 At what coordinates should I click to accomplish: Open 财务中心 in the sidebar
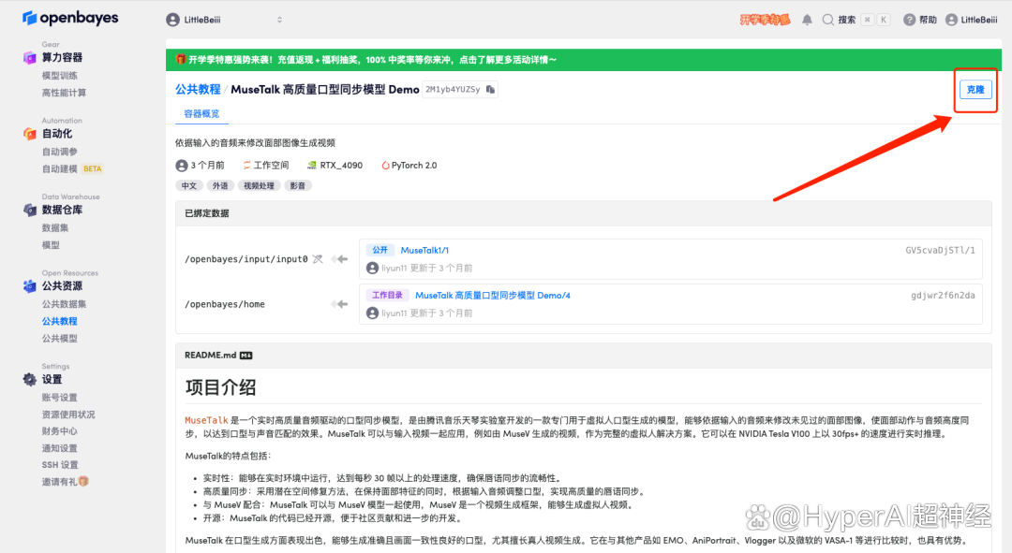click(x=59, y=431)
